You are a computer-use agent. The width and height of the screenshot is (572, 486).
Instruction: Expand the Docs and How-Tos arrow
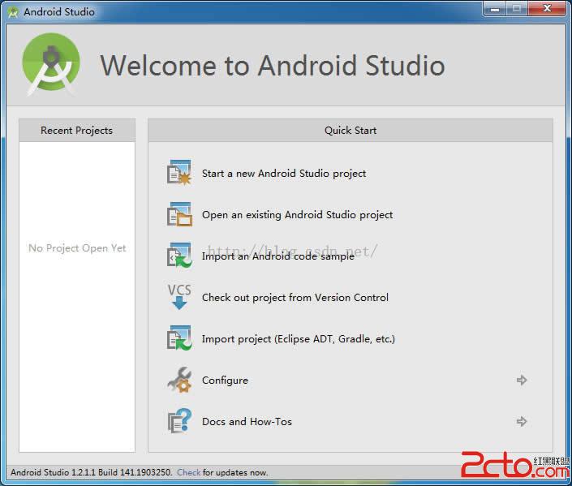tap(522, 421)
